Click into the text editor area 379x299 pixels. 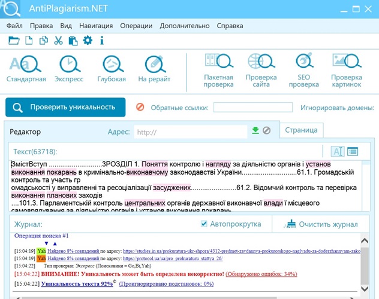186,186
